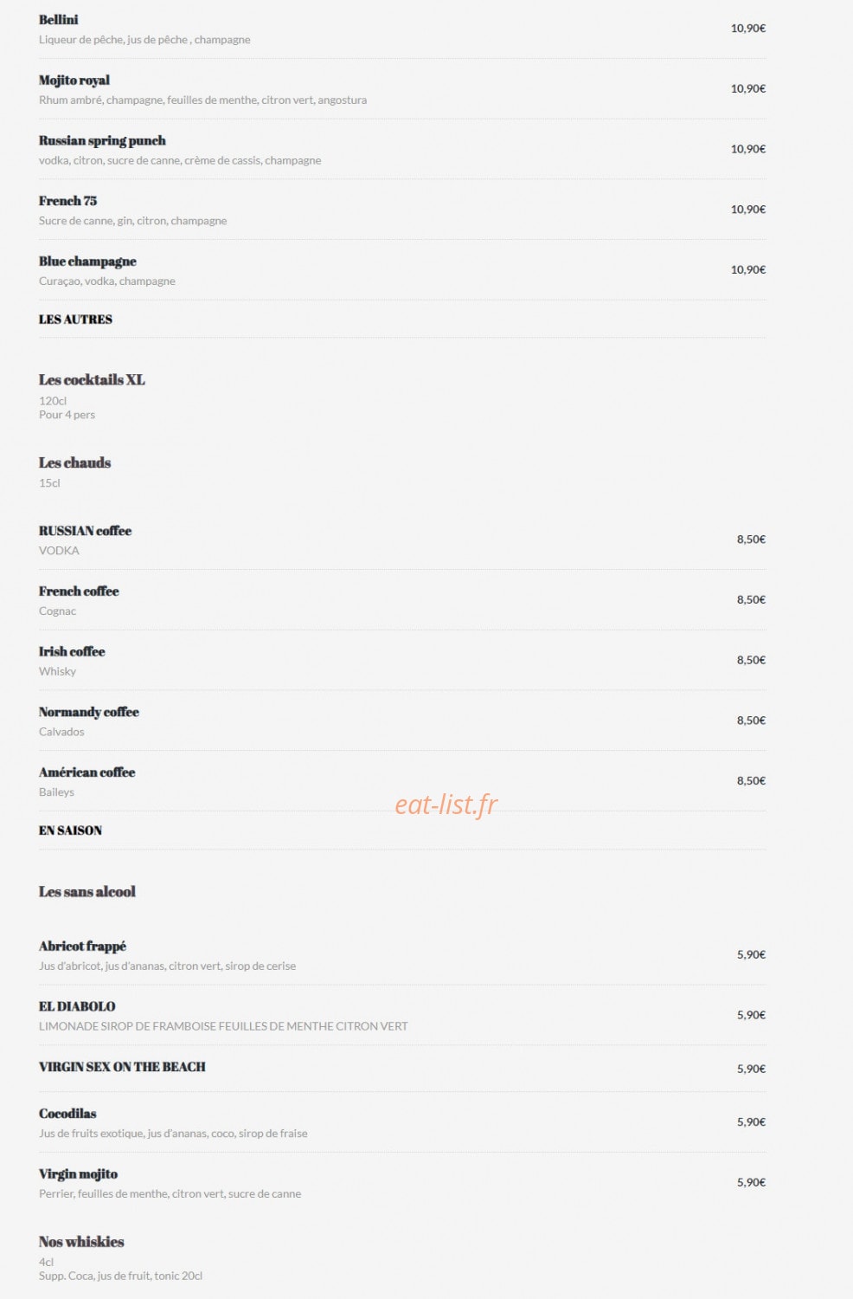Open the LES AUTRES section heading
The width and height of the screenshot is (853, 1299).
pyautogui.click(x=75, y=320)
